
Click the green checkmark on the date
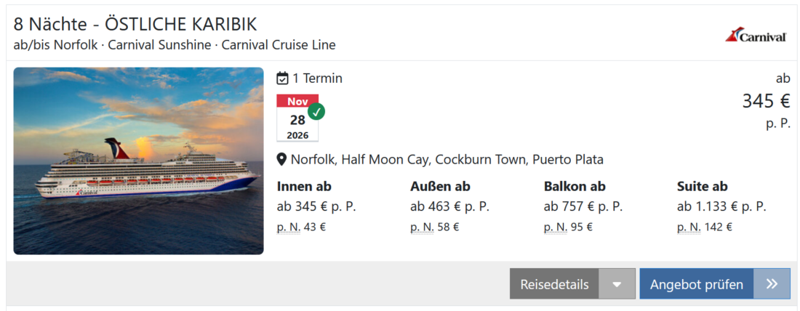(x=316, y=112)
